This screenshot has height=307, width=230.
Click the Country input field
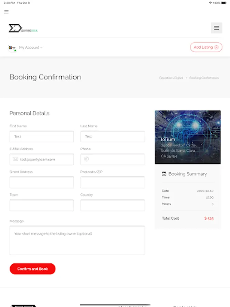[x=112, y=205]
